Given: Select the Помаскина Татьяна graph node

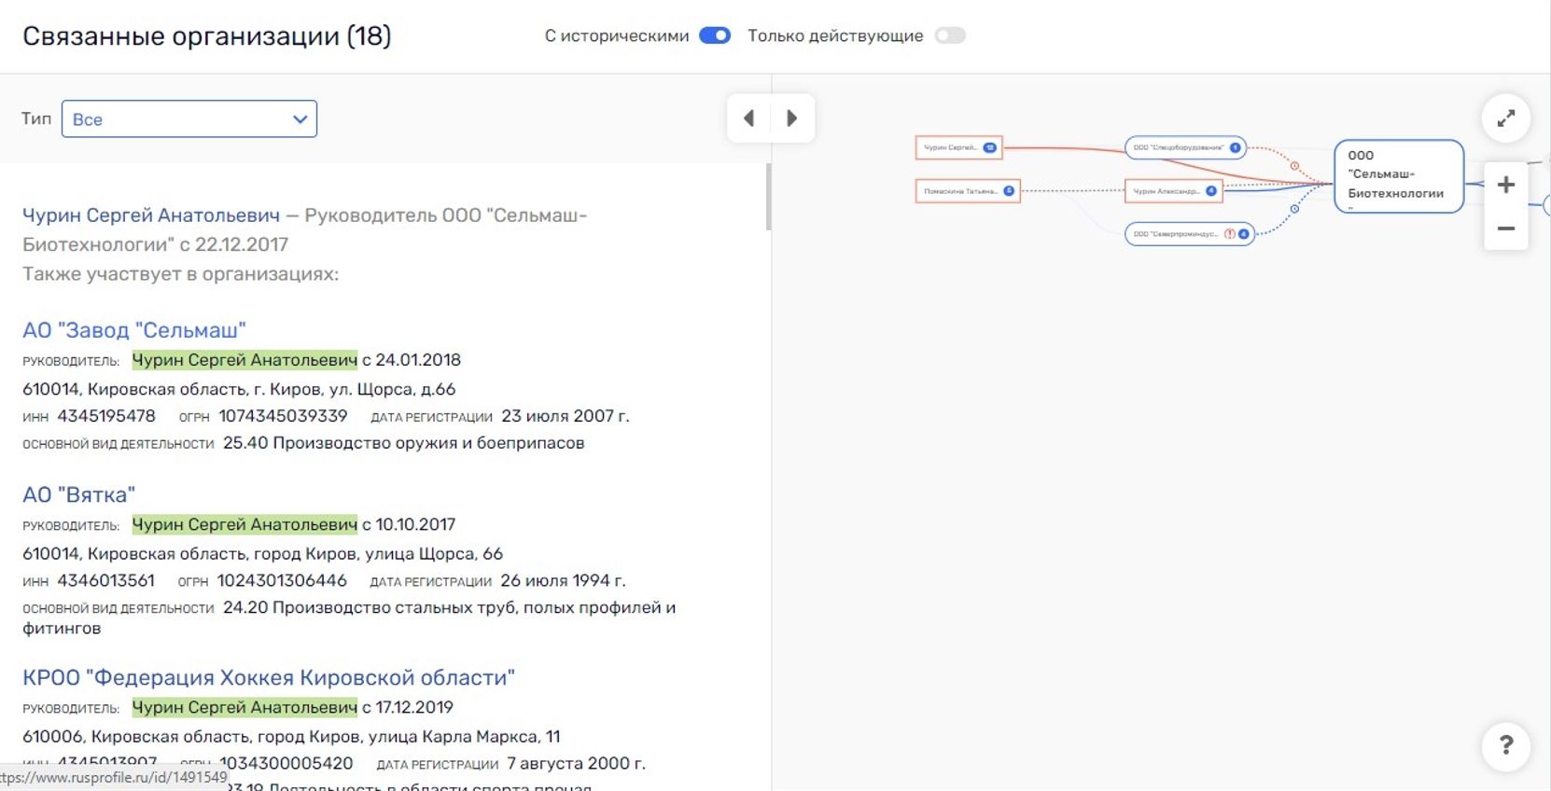Looking at the screenshot, I should (968, 191).
